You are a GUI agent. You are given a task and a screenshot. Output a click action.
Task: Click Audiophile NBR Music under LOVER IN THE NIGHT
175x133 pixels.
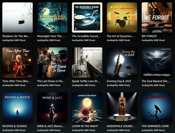(x=84, y=130)
